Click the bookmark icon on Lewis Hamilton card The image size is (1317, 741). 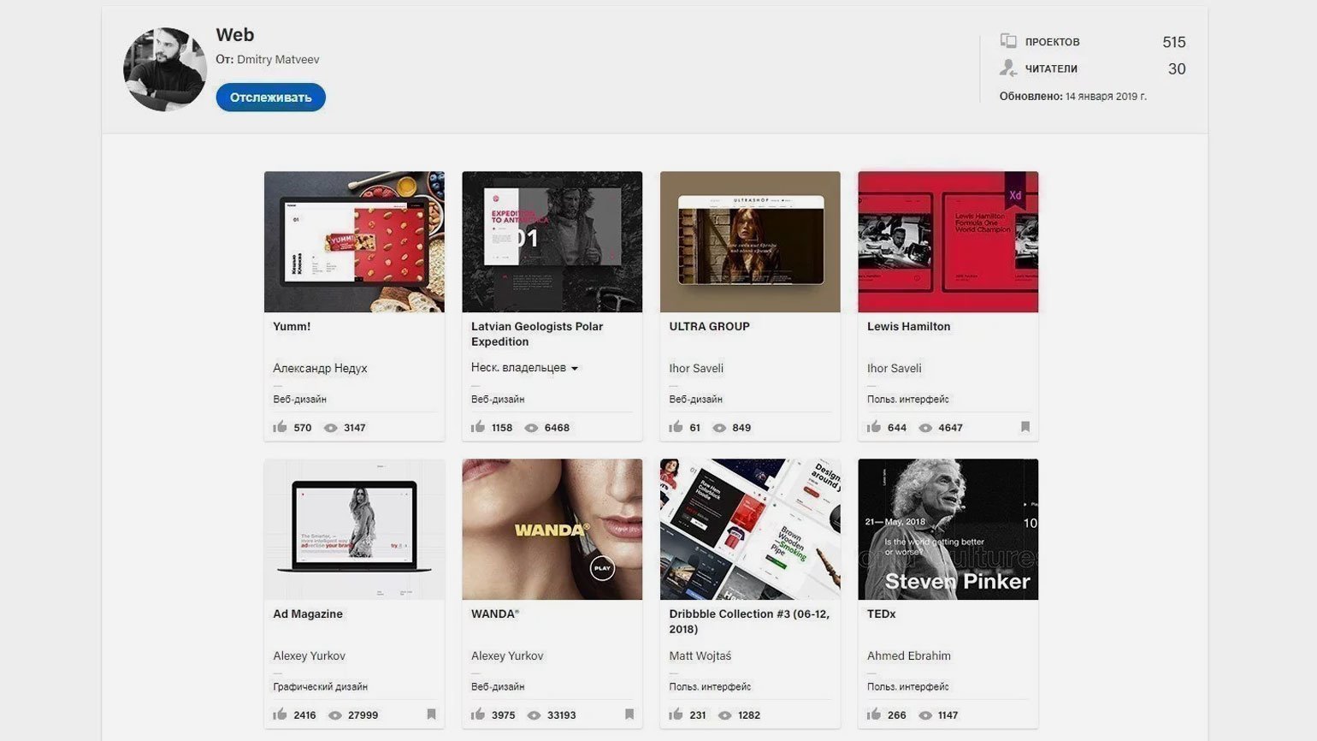tap(1025, 426)
